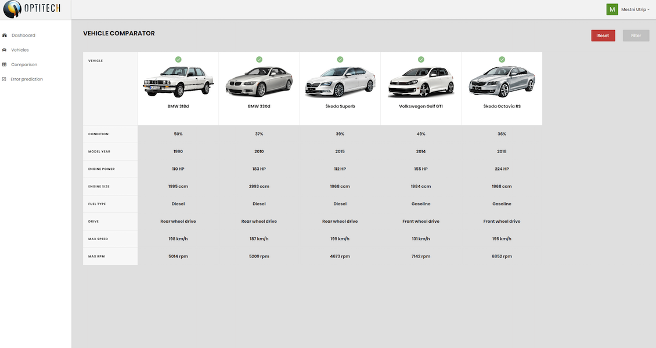Image resolution: width=656 pixels, height=348 pixels.
Task: Click the 2993 ccm engine size value
Action: pyautogui.click(x=259, y=187)
